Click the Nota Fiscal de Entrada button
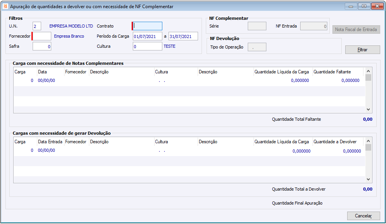 point(356,30)
